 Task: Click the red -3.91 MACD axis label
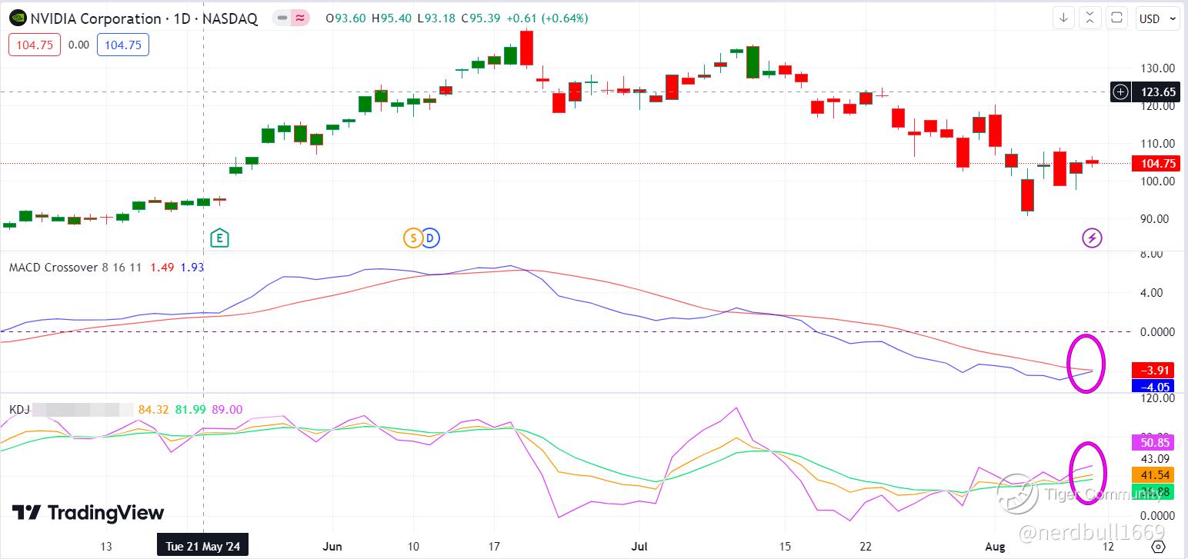pos(1153,370)
